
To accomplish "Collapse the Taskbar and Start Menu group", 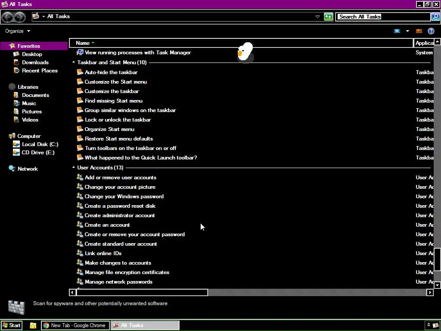I will (74, 62).
